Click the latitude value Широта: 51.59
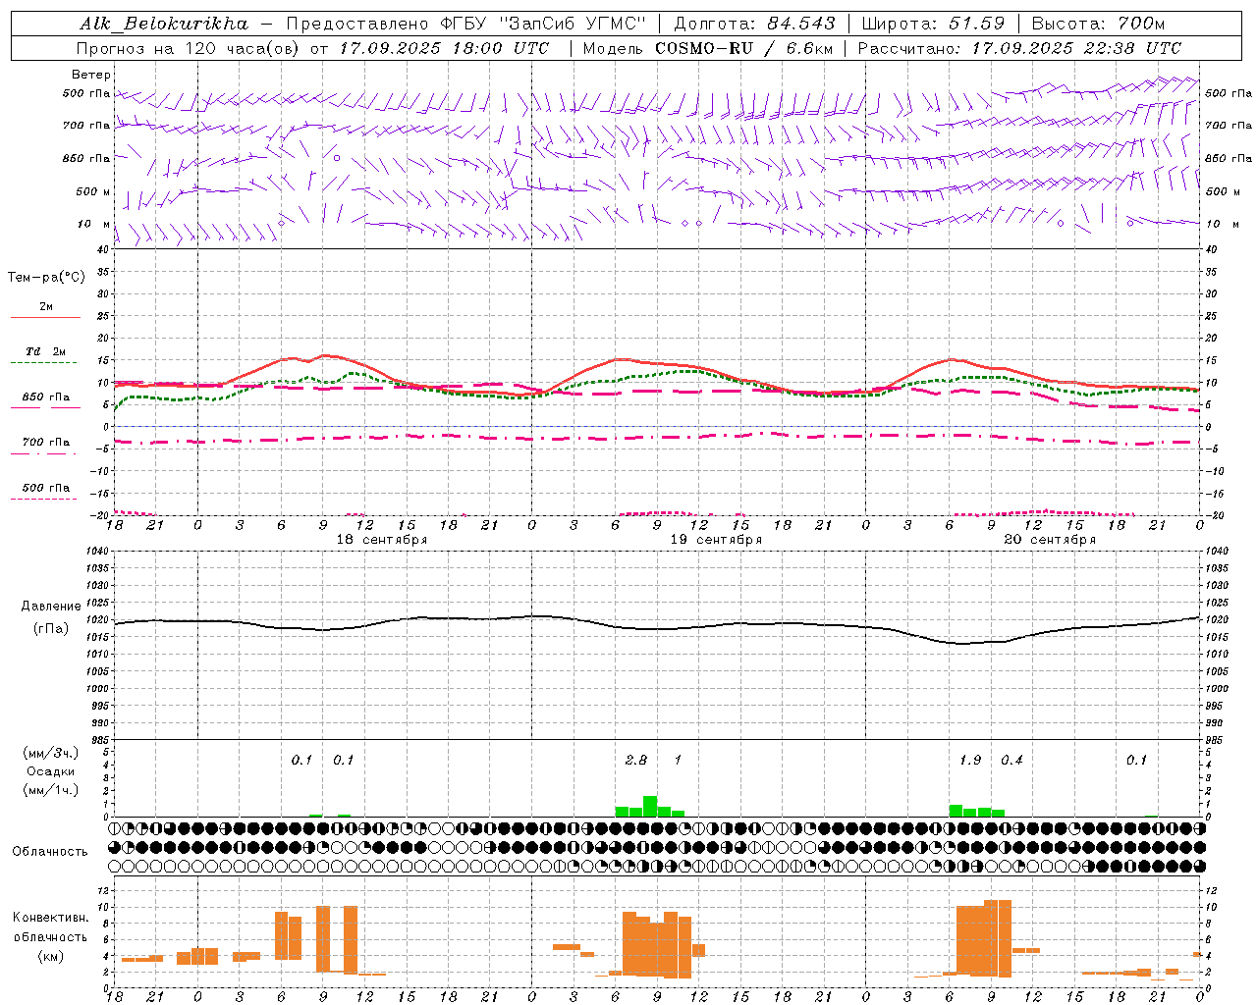Image resolution: width=1257 pixels, height=1005 pixels. click(932, 23)
